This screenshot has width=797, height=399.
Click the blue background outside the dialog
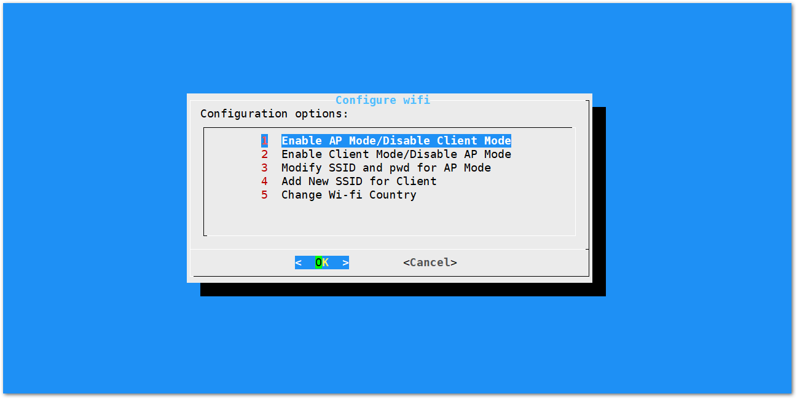[92, 197]
